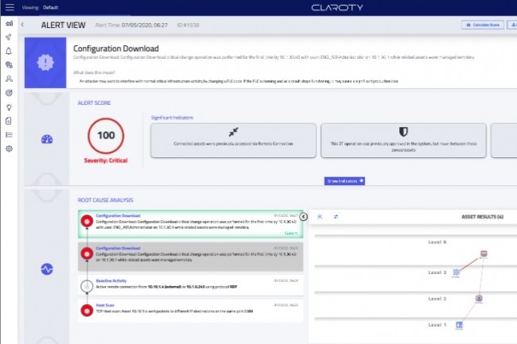Screen dimensions: 517x344
Task: Open the dashboard chart icon in sidebar
Action: point(9,24)
